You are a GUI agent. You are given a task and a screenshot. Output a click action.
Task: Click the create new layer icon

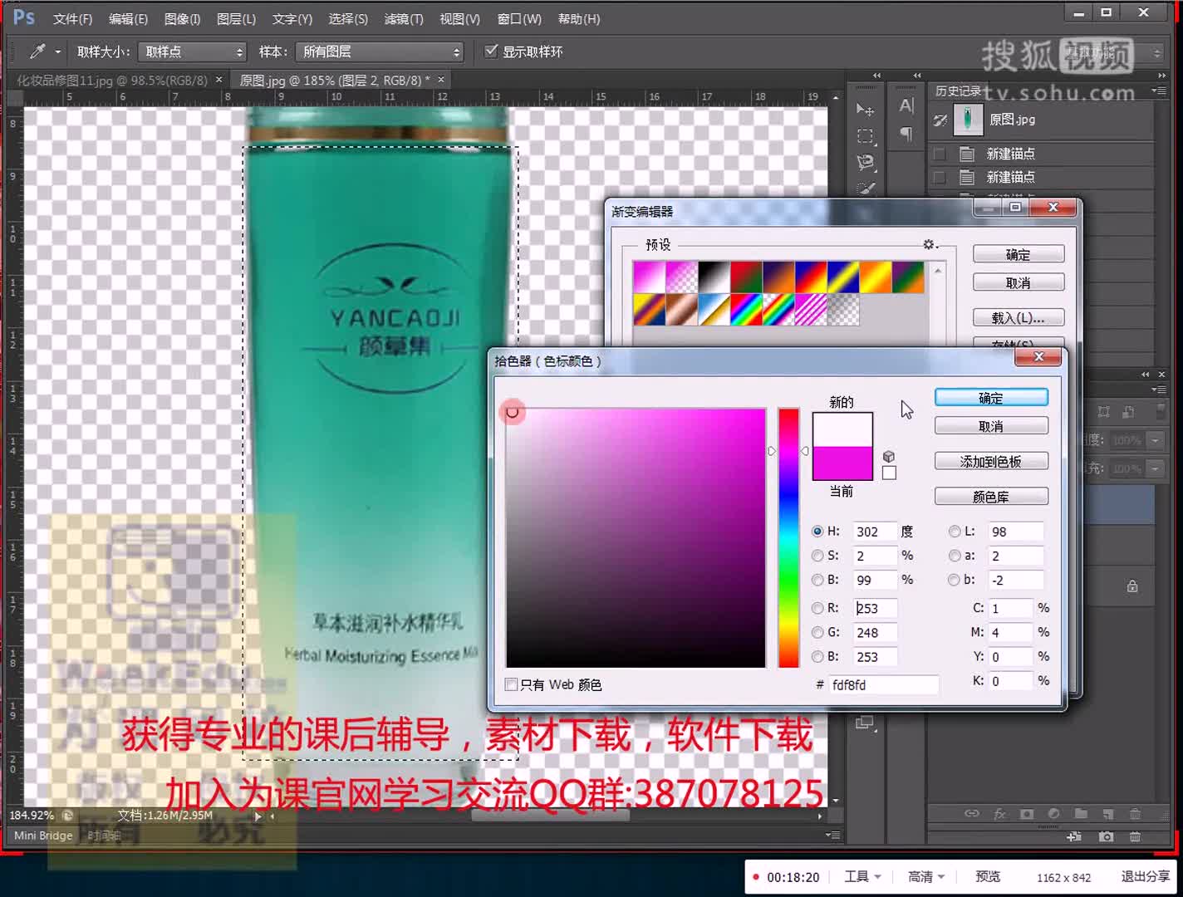coord(1108,814)
